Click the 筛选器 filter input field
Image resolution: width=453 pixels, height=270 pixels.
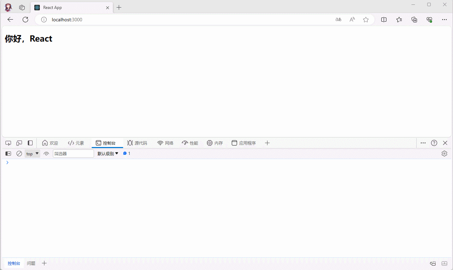(73, 154)
